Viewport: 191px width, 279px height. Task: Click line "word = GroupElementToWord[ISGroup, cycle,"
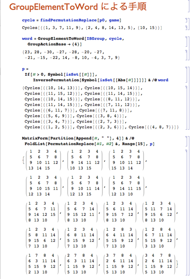click(x=73, y=39)
